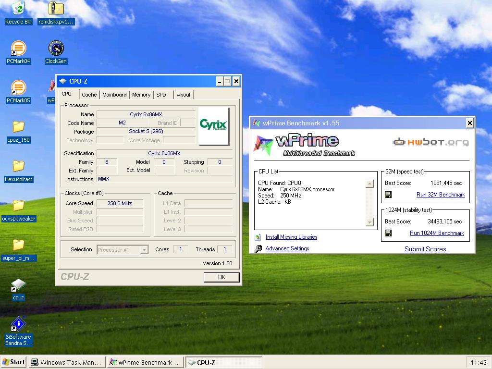Click CPU List scrollbar down arrow

[x=369, y=222]
